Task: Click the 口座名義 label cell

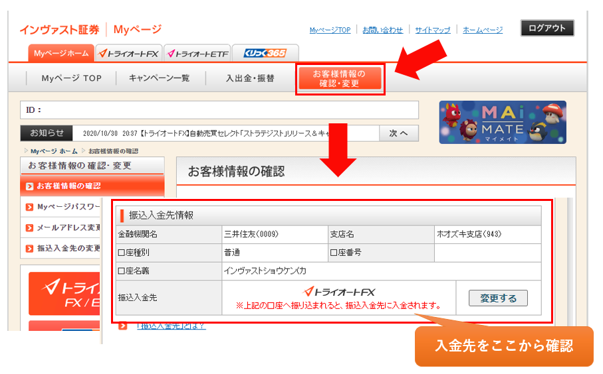Action: coord(169,271)
